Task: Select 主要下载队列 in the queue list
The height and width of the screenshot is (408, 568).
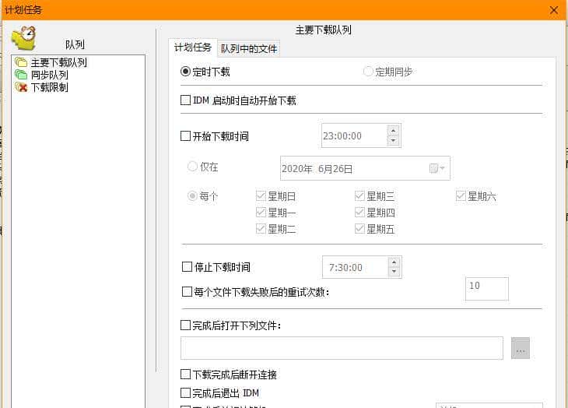Action: point(58,62)
